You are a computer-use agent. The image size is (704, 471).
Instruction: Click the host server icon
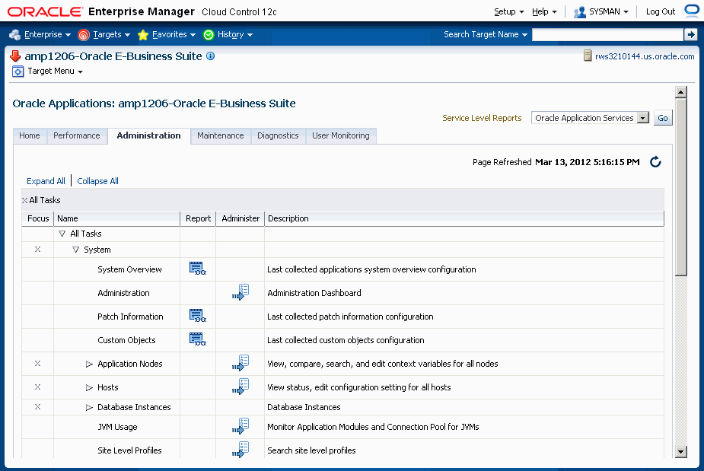coord(588,56)
